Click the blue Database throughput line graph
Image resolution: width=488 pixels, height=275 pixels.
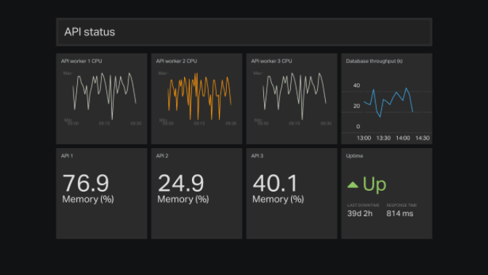pos(388,102)
